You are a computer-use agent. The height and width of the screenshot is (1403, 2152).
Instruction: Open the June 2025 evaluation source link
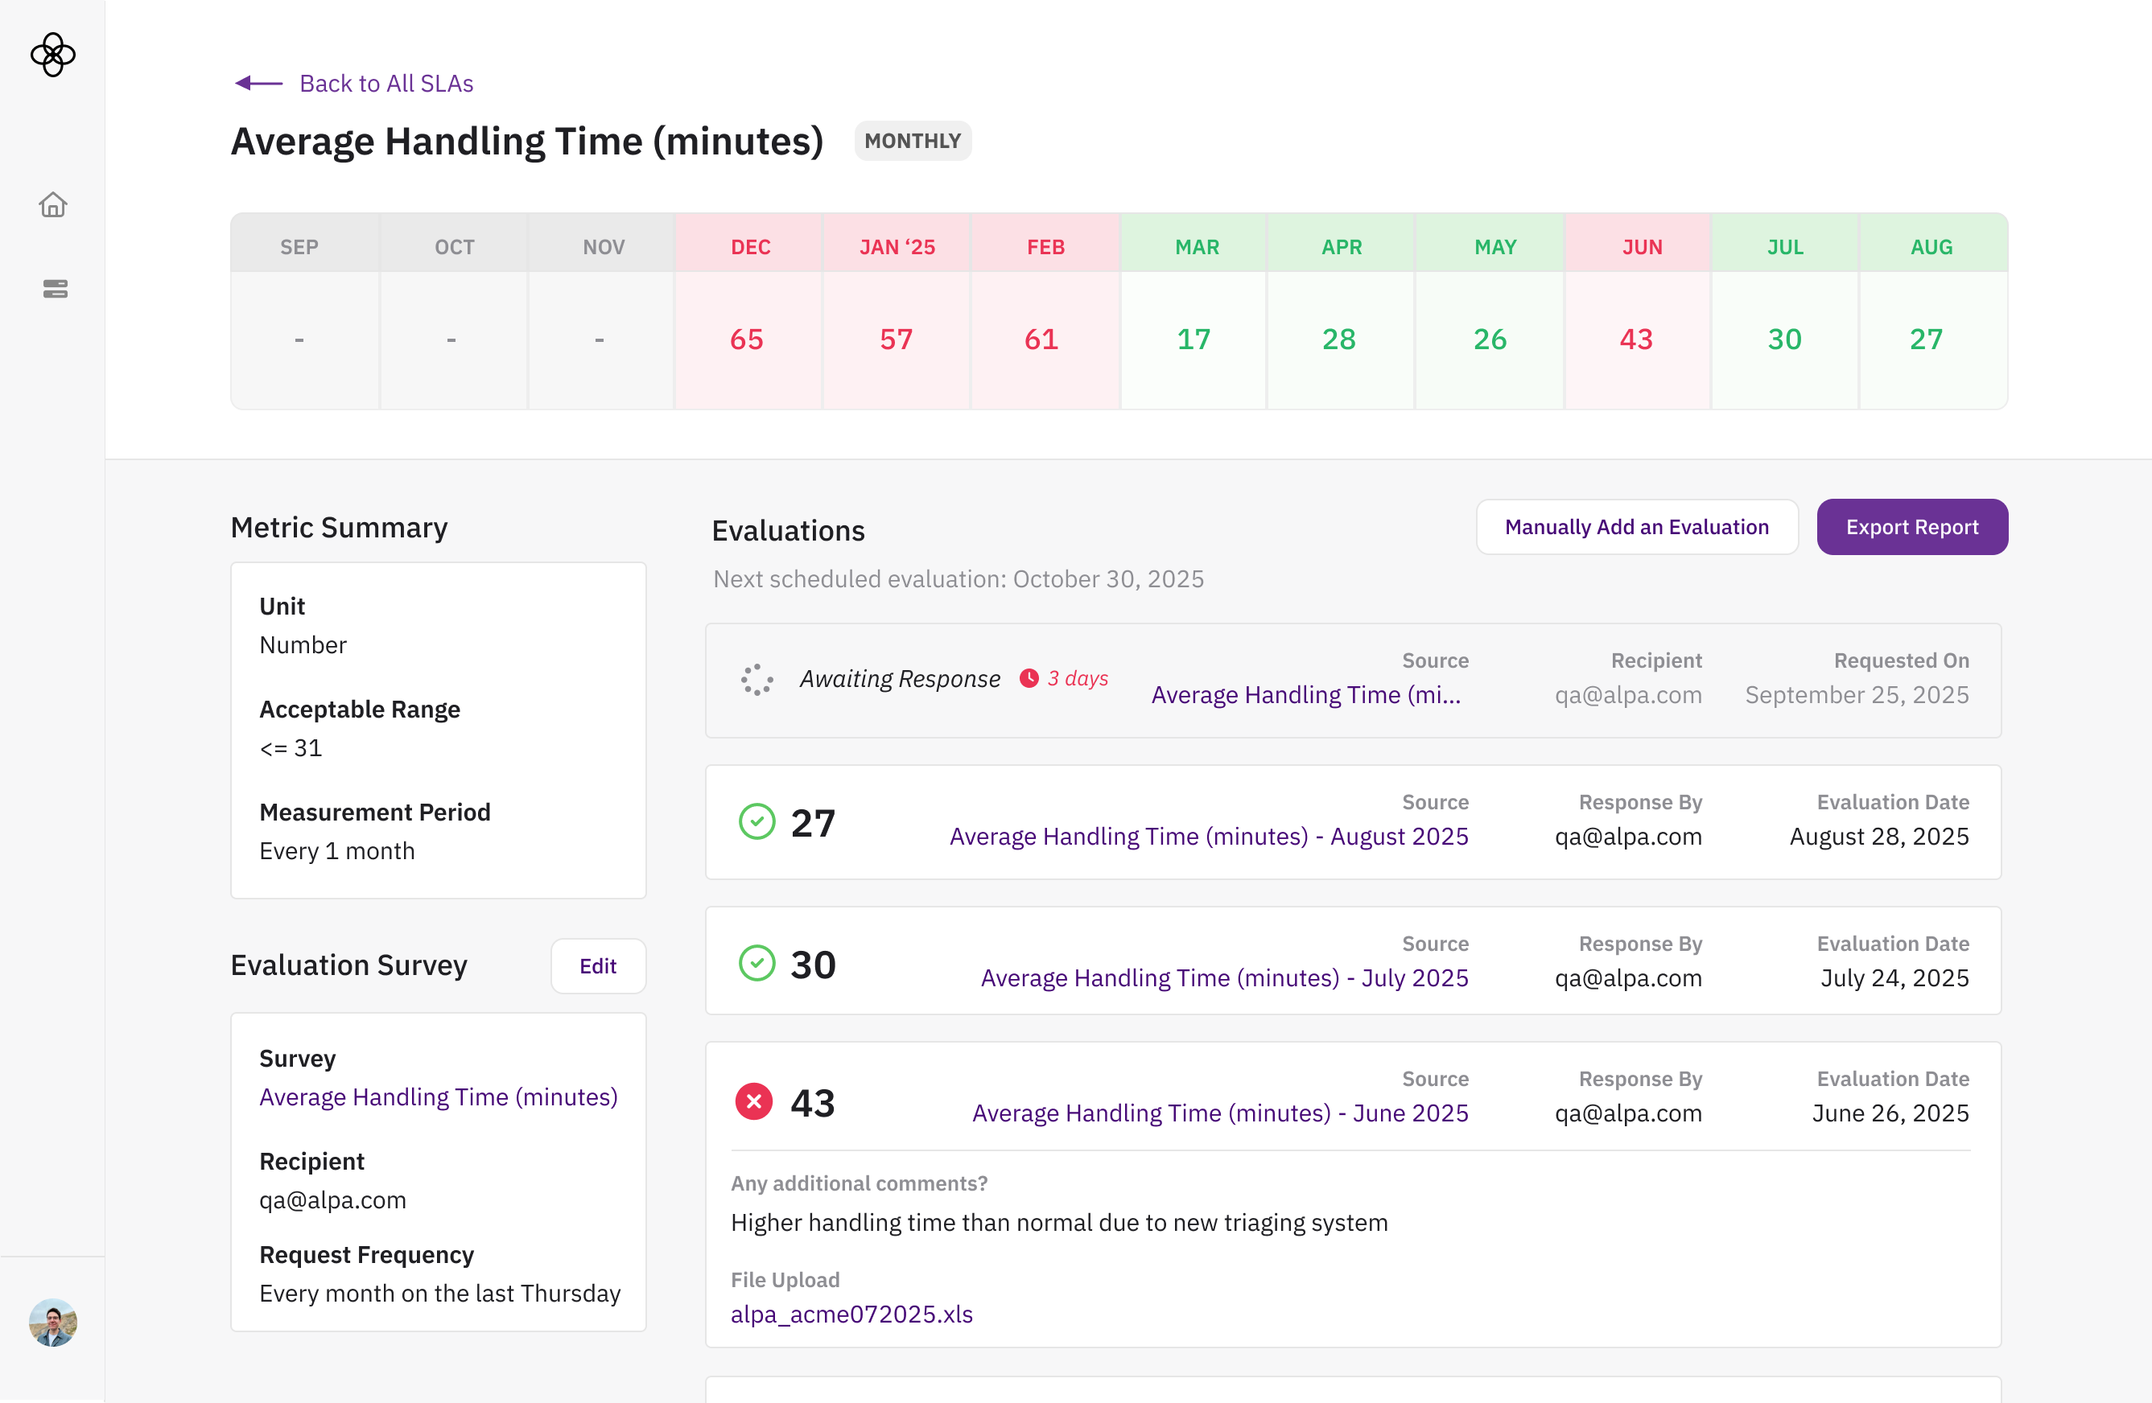click(1220, 1113)
